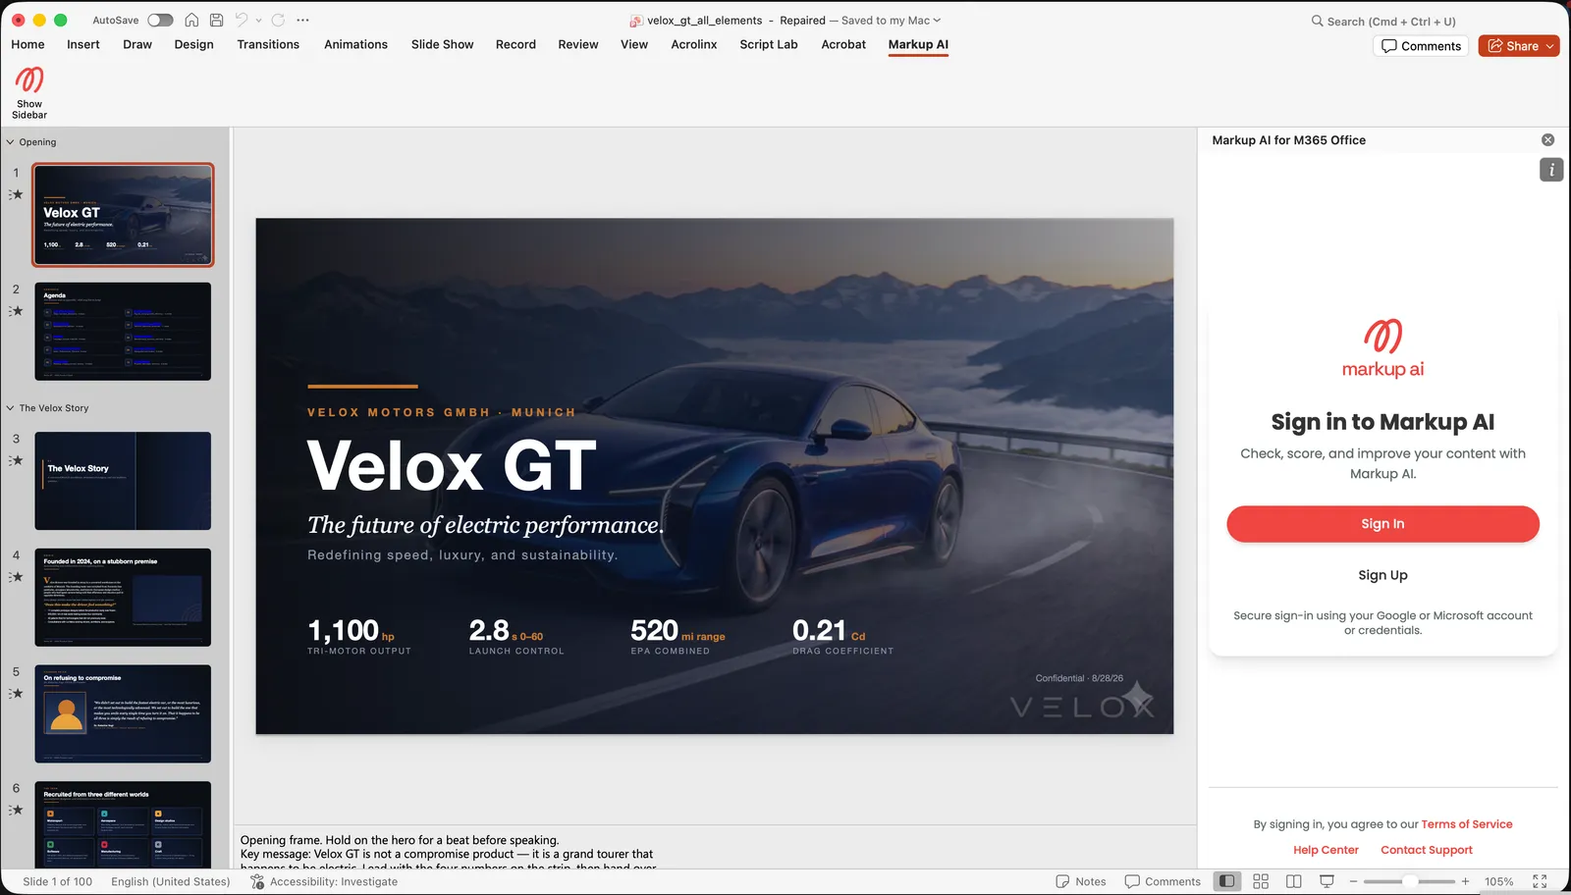Viewport: 1571px width, 895px height.
Task: Click the Comments button at top right
Action: (1421, 46)
